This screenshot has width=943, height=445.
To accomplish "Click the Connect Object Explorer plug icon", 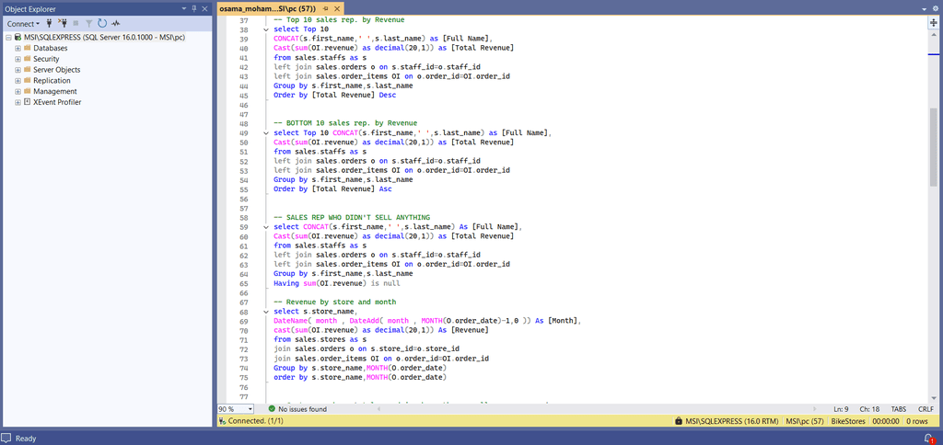I will [50, 23].
